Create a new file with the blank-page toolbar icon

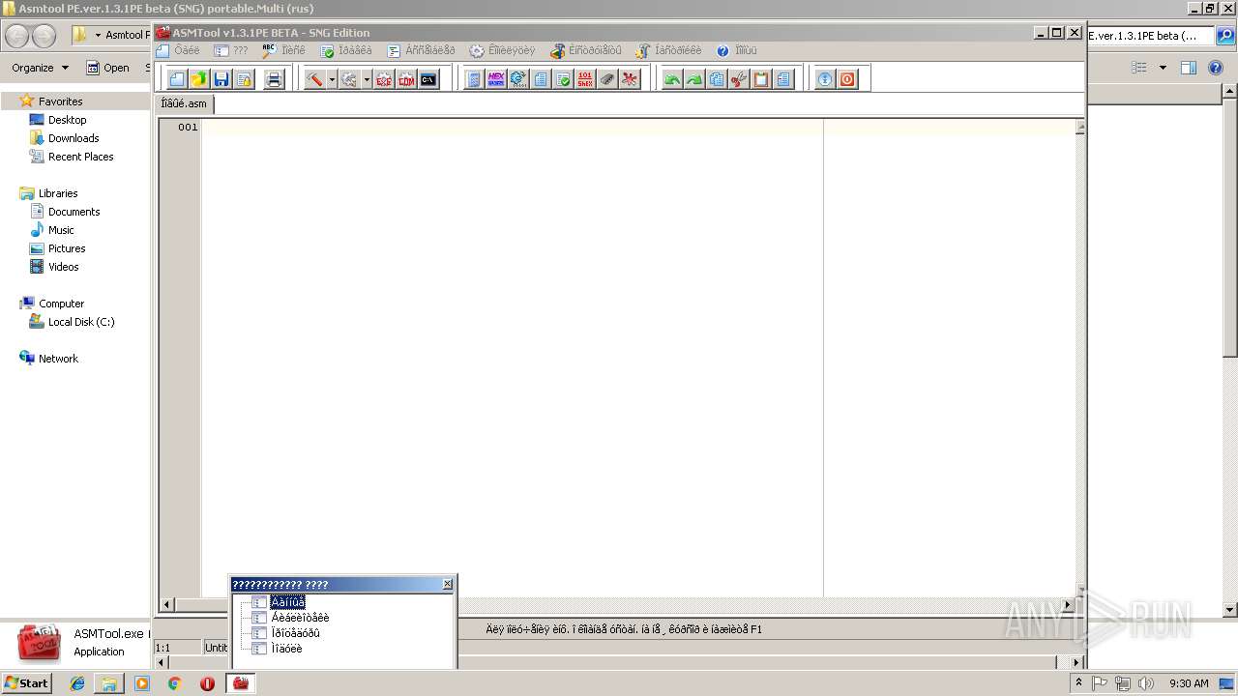coord(177,79)
